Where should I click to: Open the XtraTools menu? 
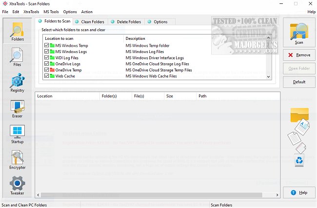(x=31, y=12)
